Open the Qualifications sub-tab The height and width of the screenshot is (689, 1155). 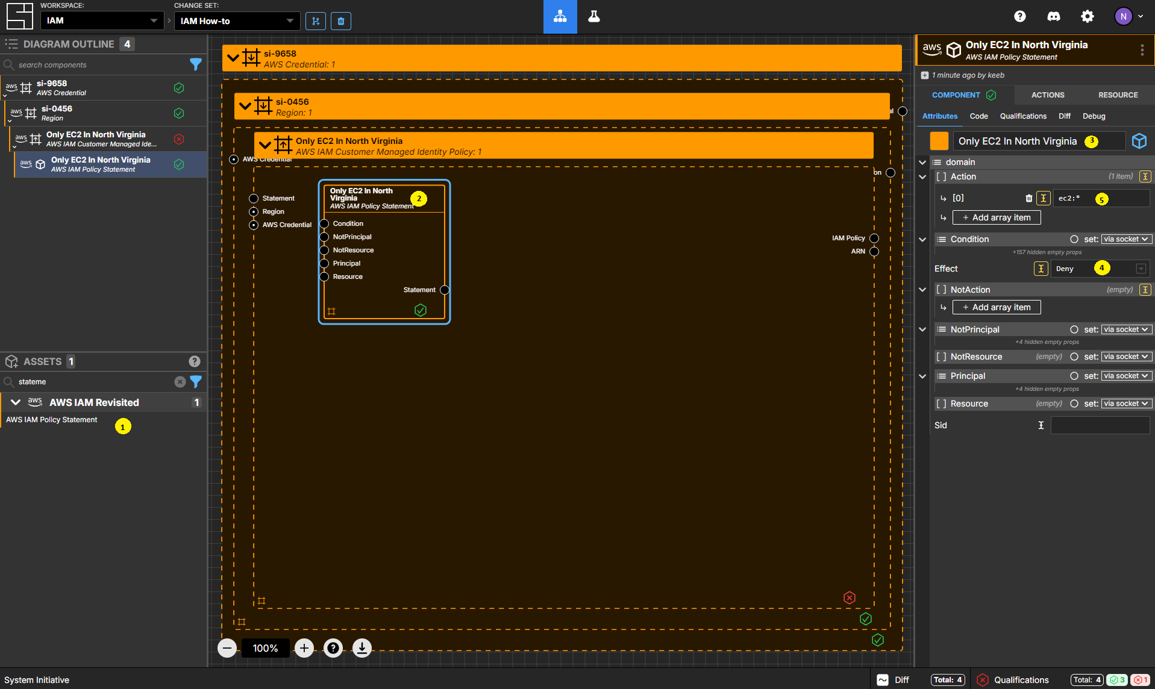click(1023, 116)
